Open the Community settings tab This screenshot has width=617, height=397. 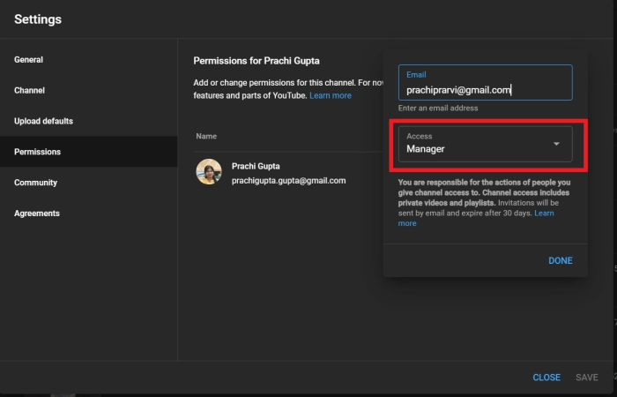click(35, 183)
